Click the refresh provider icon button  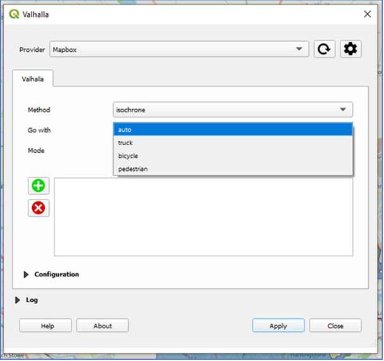click(x=325, y=49)
